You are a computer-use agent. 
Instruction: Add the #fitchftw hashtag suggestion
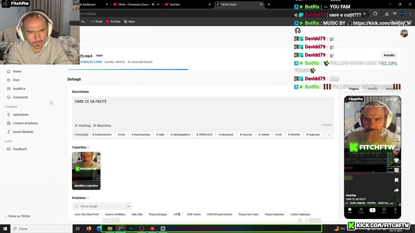294,135
